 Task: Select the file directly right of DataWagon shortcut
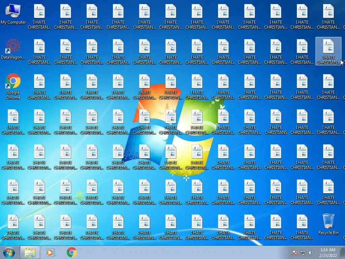tap(39, 52)
